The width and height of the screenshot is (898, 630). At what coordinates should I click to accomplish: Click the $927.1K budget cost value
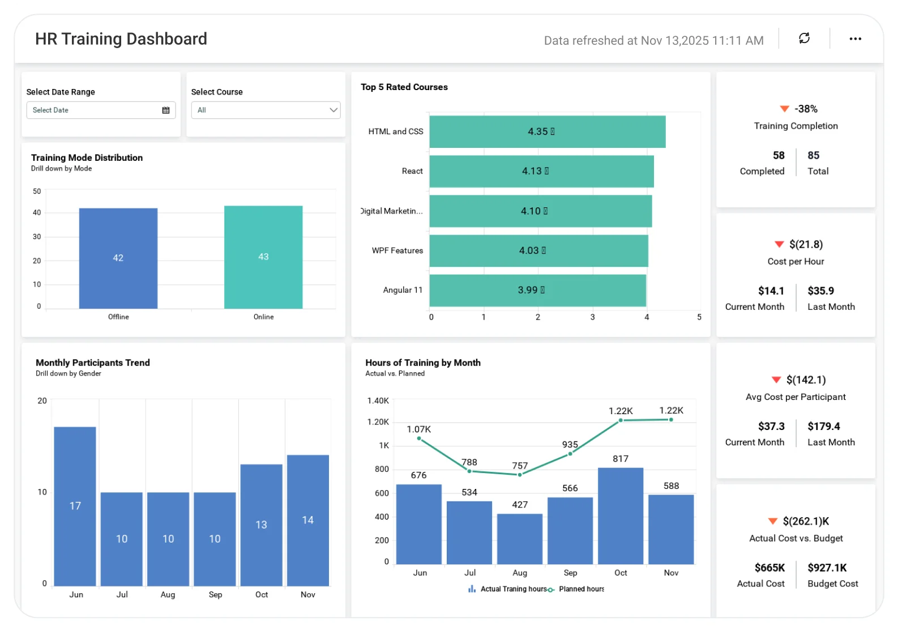click(x=827, y=568)
